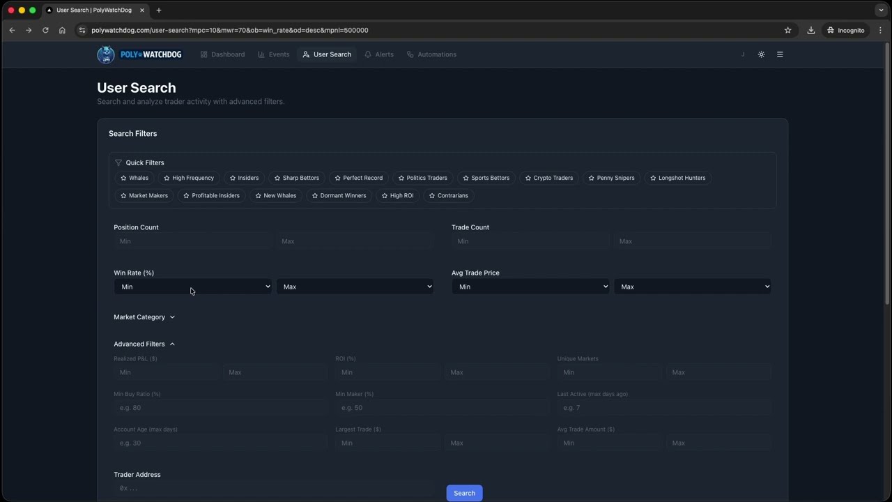Apply the Penny Snipers quick filter
Image resolution: width=892 pixels, height=502 pixels.
(x=612, y=178)
